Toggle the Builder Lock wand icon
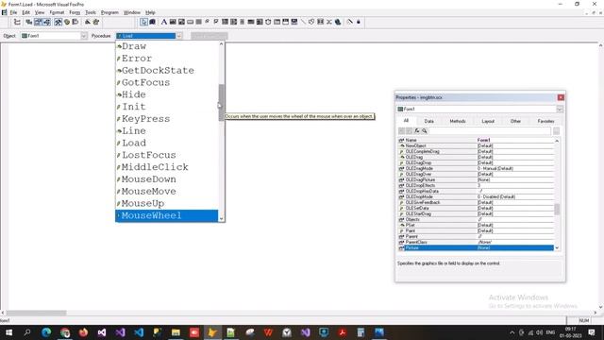 (x=350, y=22)
